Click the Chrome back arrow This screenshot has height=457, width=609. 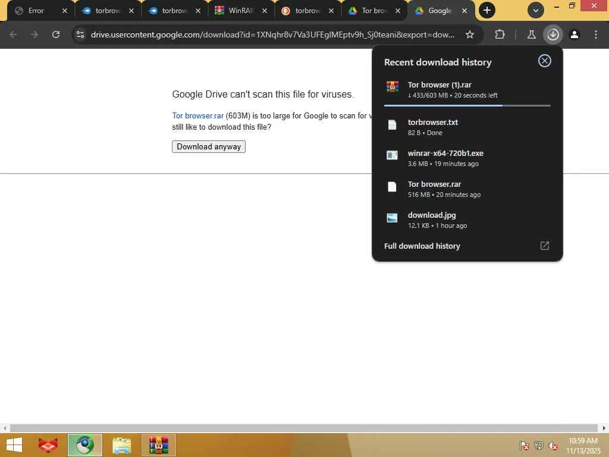coord(13,35)
